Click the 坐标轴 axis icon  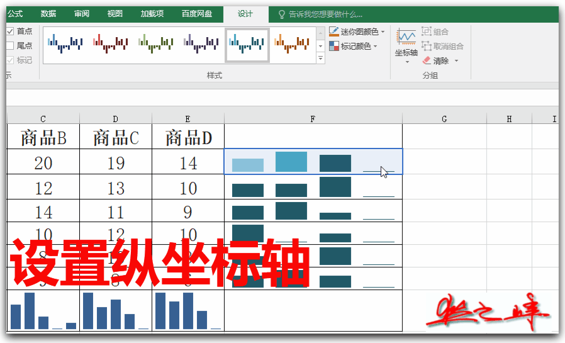(406, 37)
